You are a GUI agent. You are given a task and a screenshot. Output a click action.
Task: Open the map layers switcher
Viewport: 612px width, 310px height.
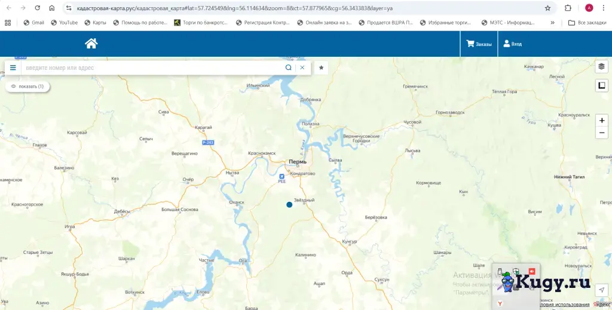tap(601, 66)
